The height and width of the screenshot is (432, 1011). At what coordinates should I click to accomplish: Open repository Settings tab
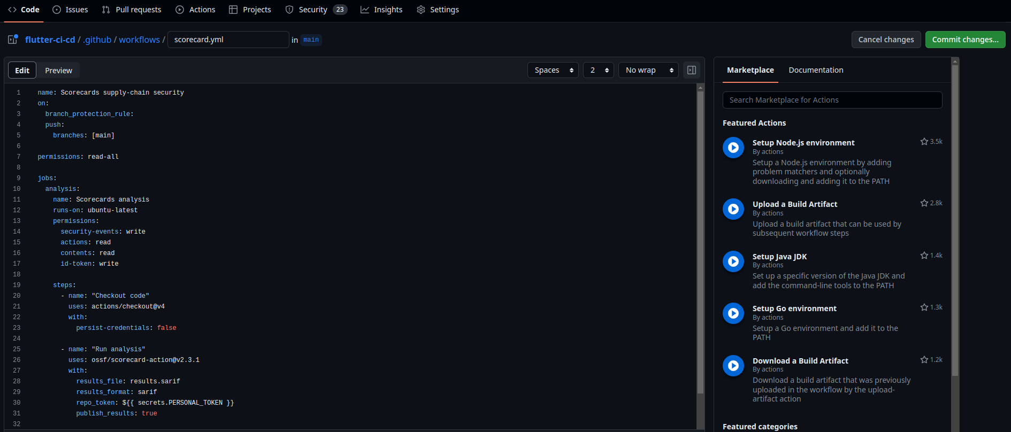(438, 10)
